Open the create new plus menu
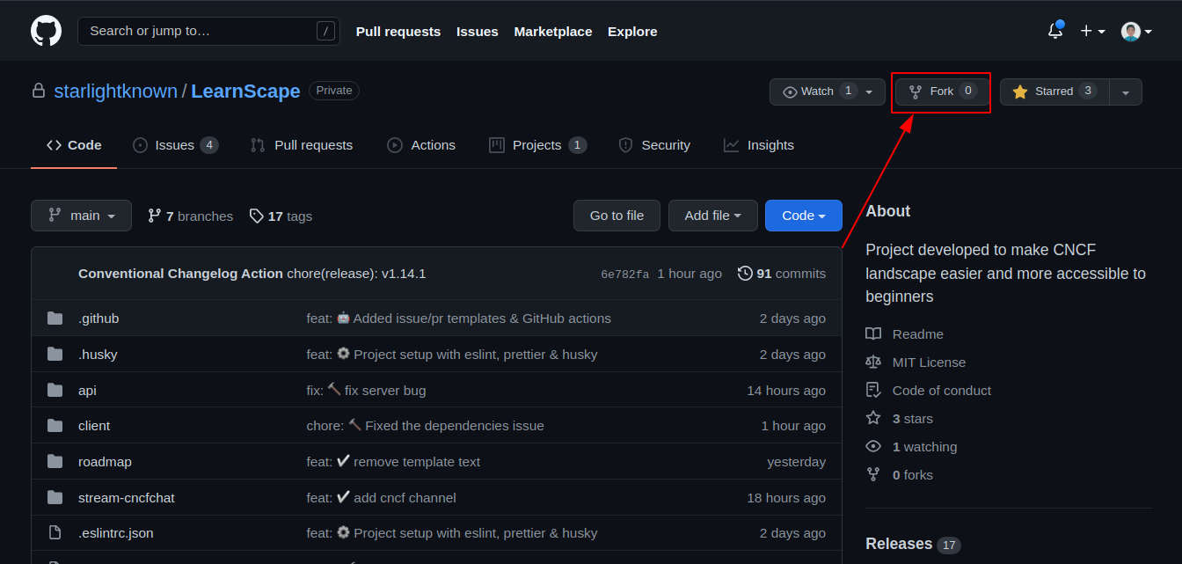1182x564 pixels. [1092, 31]
